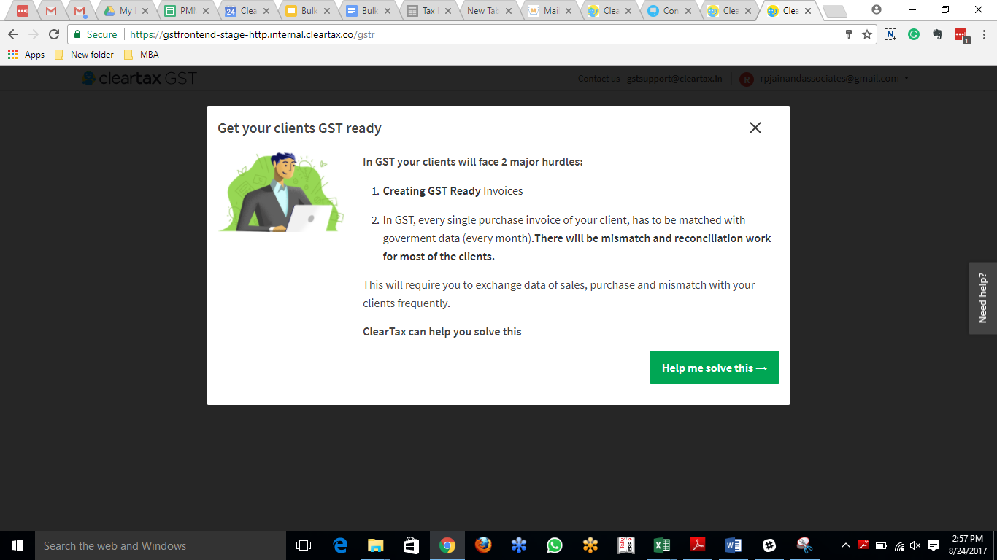Click the muted volume tray icon
Image resolution: width=997 pixels, height=560 pixels.
915,545
